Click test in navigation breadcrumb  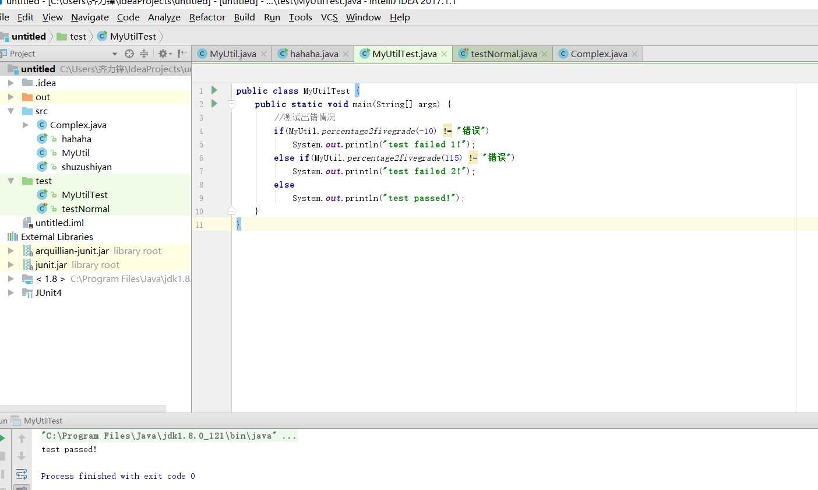(78, 36)
